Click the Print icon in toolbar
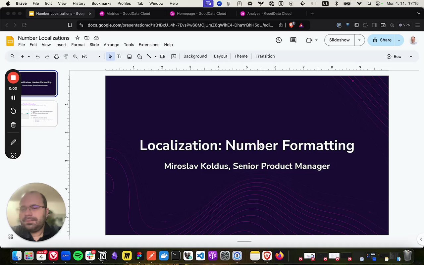 click(56, 57)
